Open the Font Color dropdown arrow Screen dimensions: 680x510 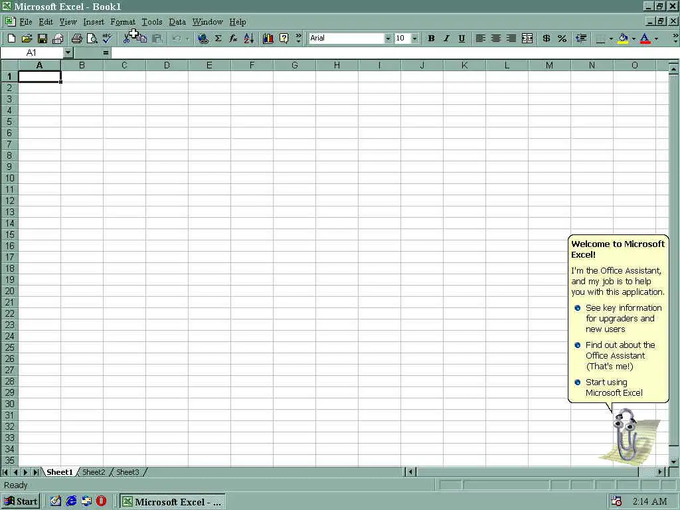click(x=656, y=39)
